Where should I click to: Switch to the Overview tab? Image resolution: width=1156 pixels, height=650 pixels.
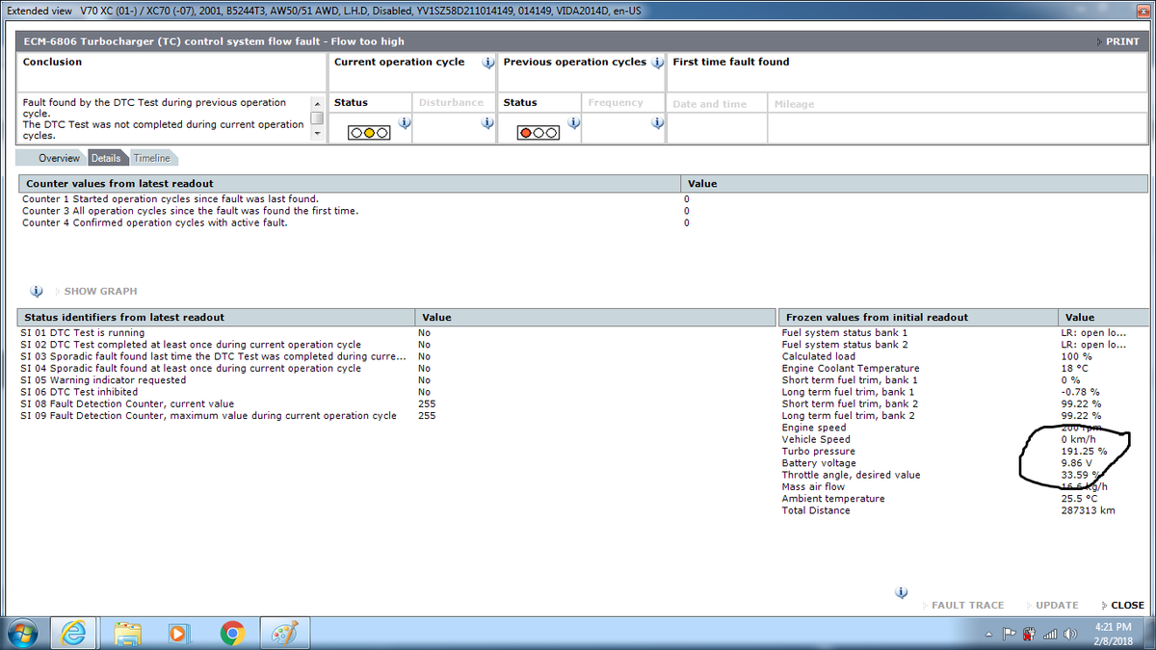59,158
